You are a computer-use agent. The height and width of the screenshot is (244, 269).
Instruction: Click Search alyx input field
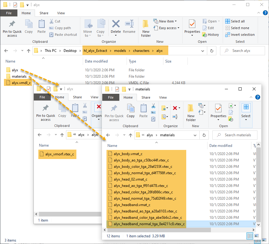(x=243, y=51)
